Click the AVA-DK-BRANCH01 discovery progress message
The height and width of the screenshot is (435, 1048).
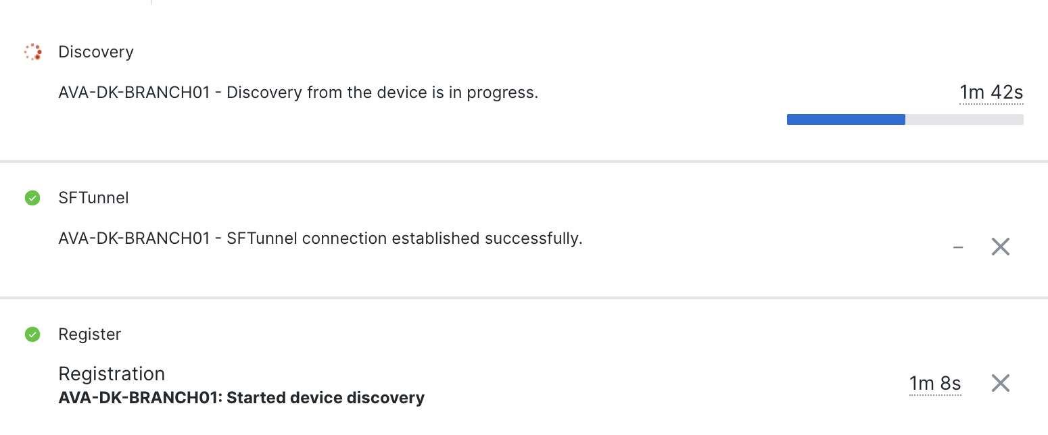[x=298, y=93]
